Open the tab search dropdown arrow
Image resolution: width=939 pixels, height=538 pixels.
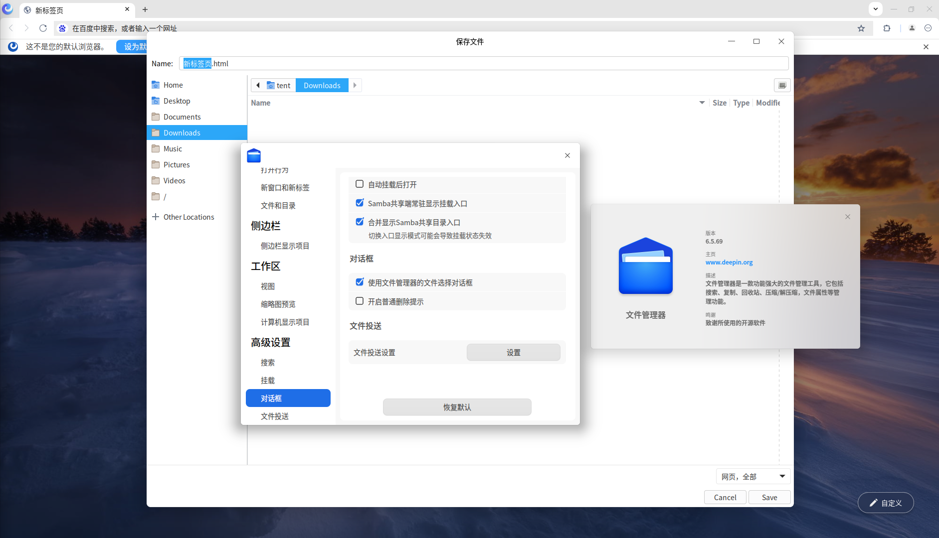[x=876, y=9]
